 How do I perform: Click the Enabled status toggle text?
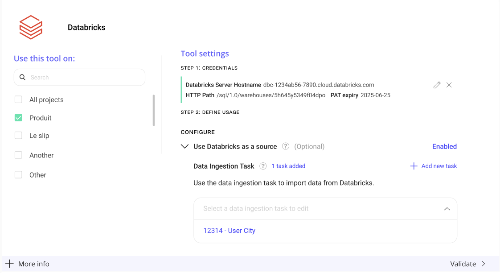click(444, 146)
